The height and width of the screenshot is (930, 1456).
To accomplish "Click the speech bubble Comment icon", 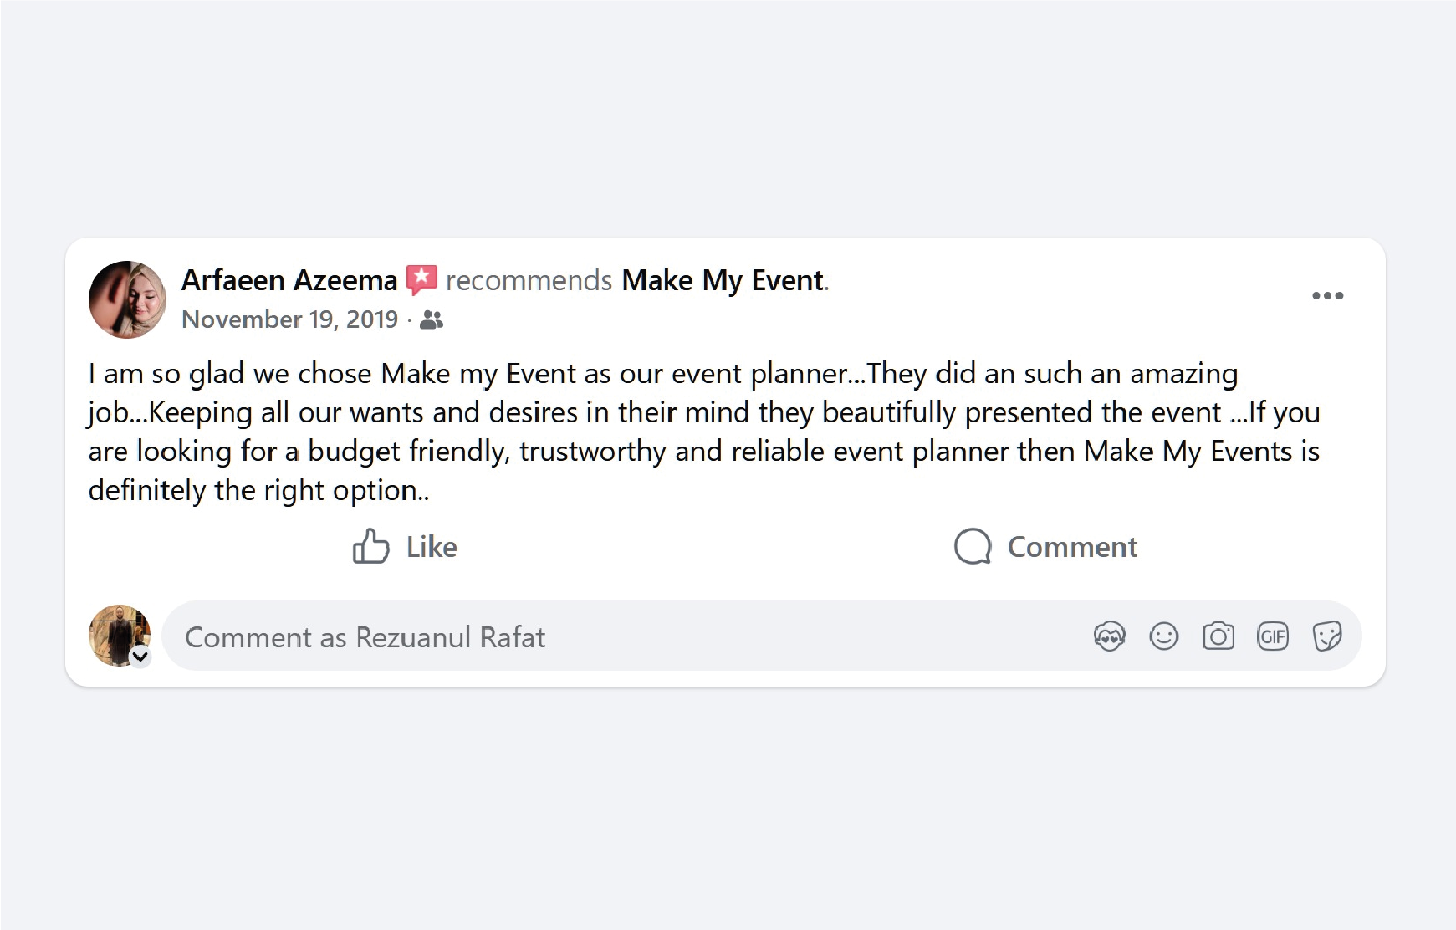I will (x=973, y=547).
